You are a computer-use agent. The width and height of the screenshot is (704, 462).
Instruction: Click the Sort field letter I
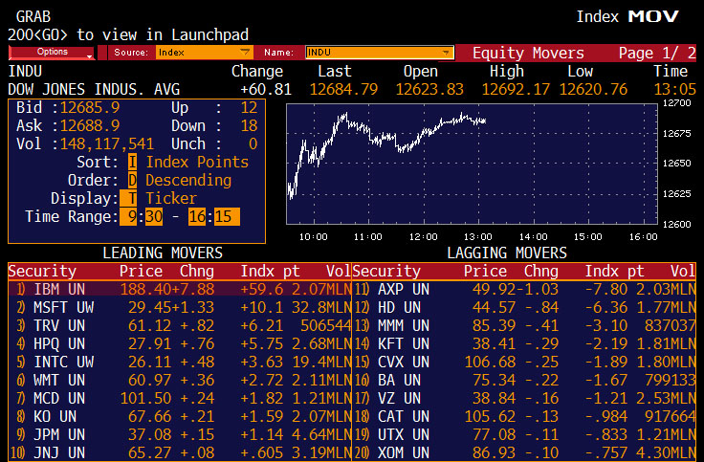(x=132, y=162)
